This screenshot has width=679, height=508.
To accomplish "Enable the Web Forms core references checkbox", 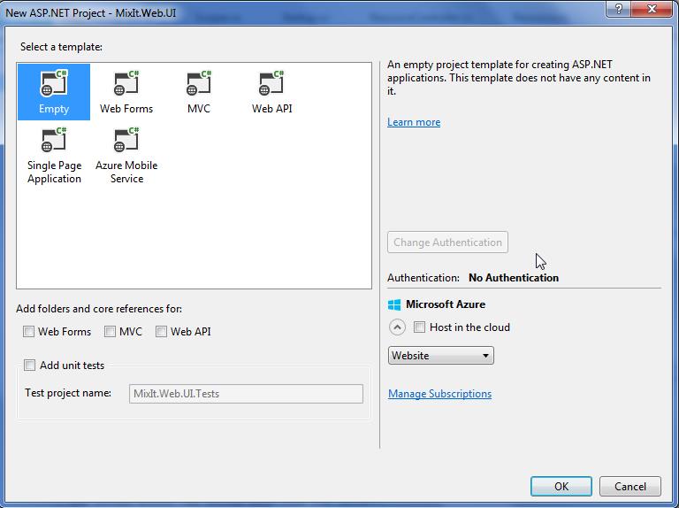I will [x=29, y=332].
